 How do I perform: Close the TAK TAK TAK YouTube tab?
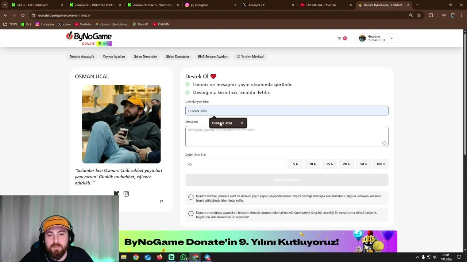coord(351,5)
